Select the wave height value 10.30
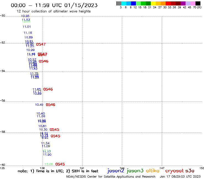This screenshot has width=204, height=179. (43, 130)
